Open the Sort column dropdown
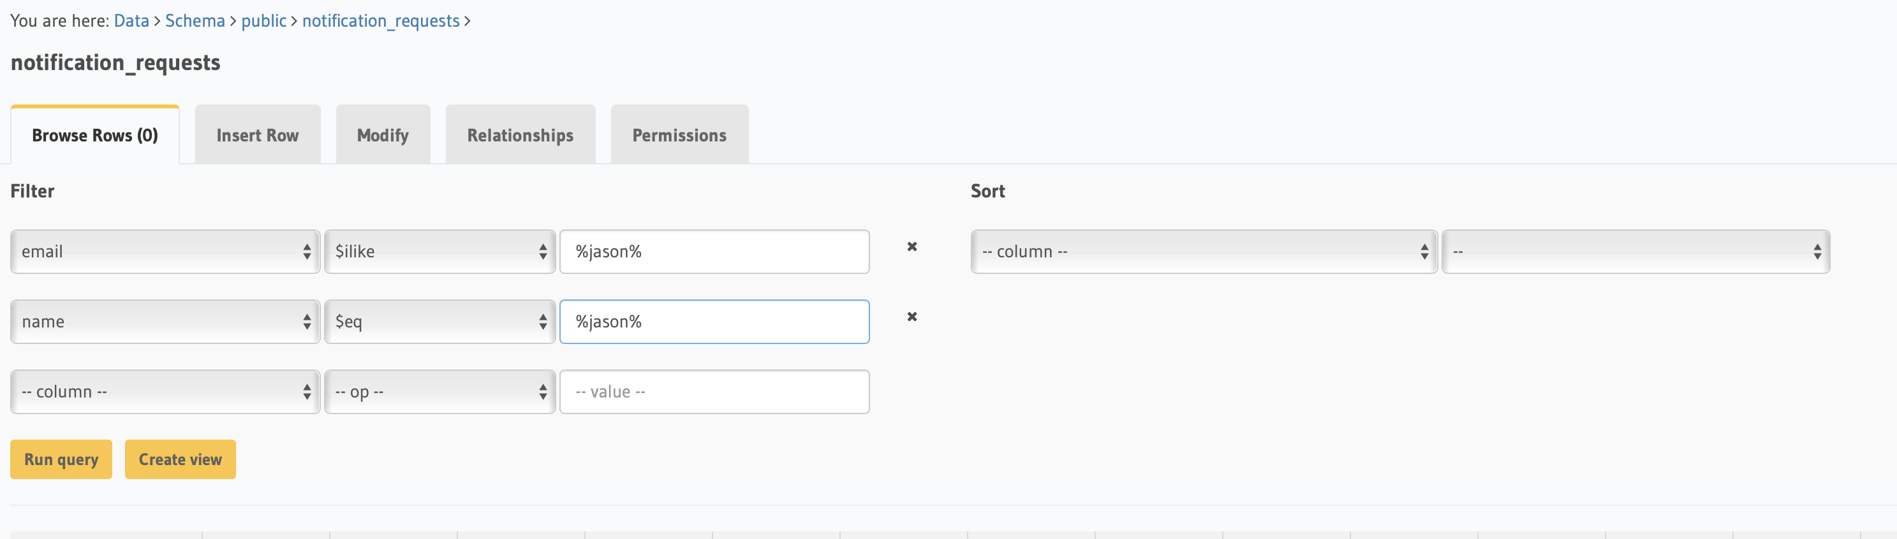The image size is (1897, 539). (x=1203, y=252)
